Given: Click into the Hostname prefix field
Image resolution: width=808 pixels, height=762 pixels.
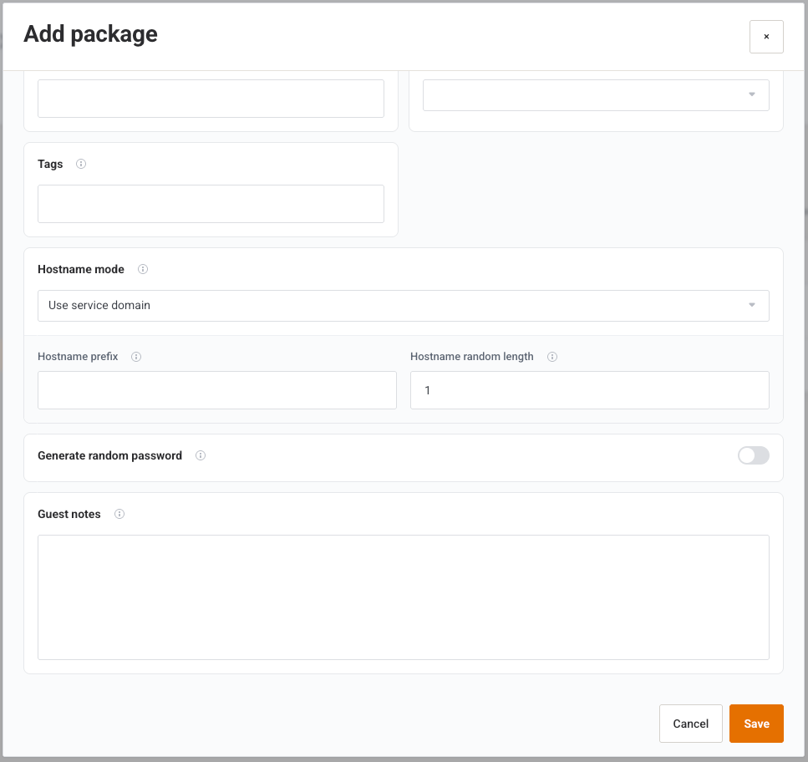Looking at the screenshot, I should point(217,390).
